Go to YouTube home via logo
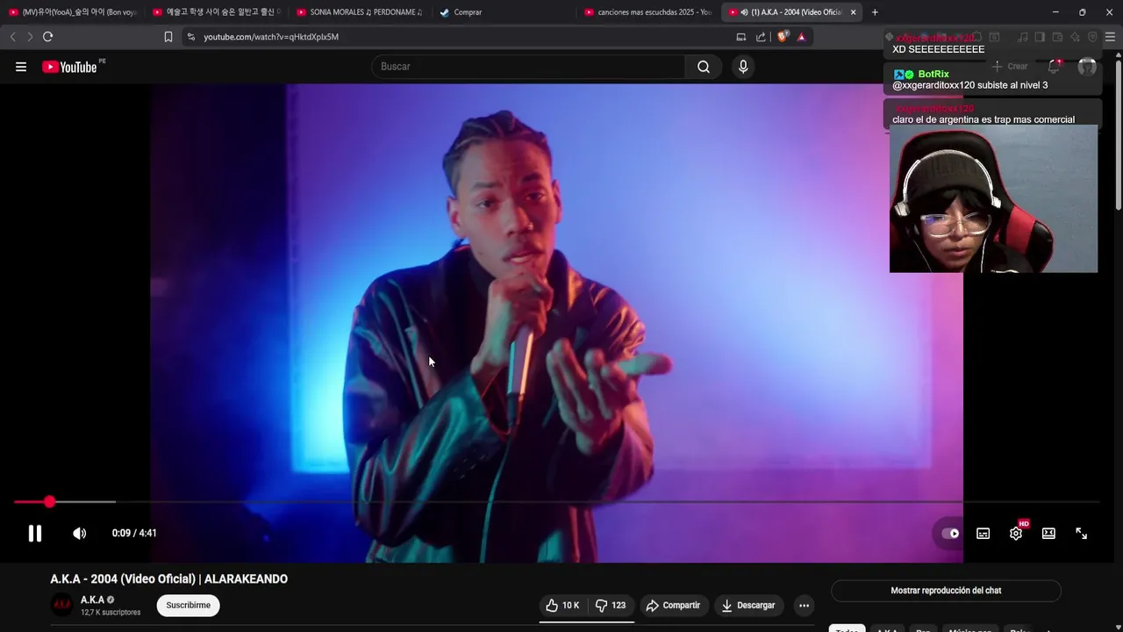Screen dimensions: 1123x632 click(69, 67)
